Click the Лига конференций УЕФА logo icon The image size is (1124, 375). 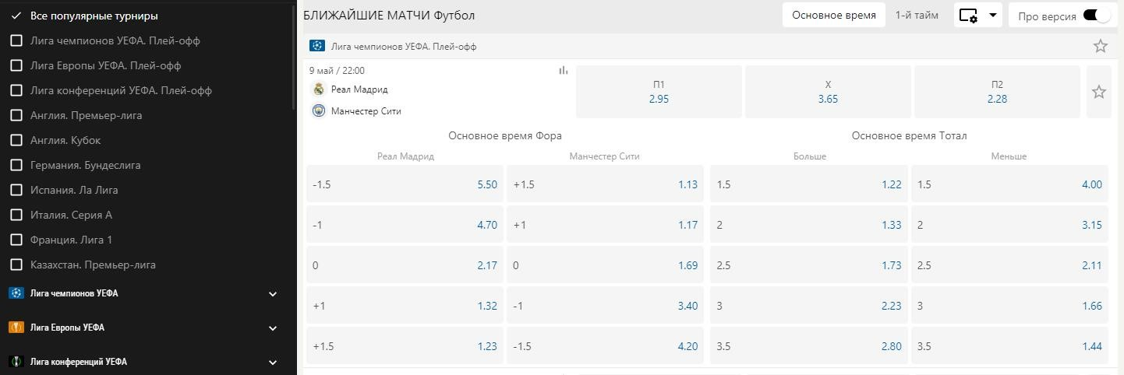tap(16, 362)
